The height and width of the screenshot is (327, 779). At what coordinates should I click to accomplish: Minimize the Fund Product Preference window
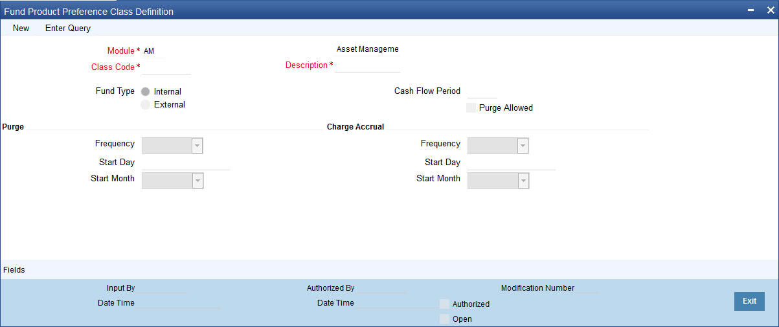[751, 11]
